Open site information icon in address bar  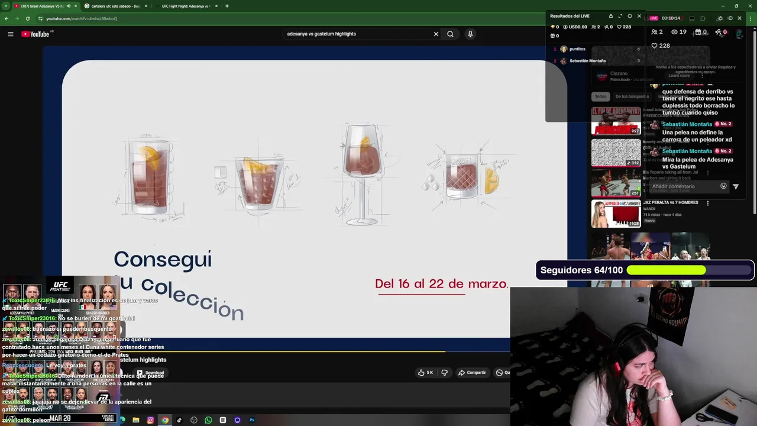click(41, 18)
